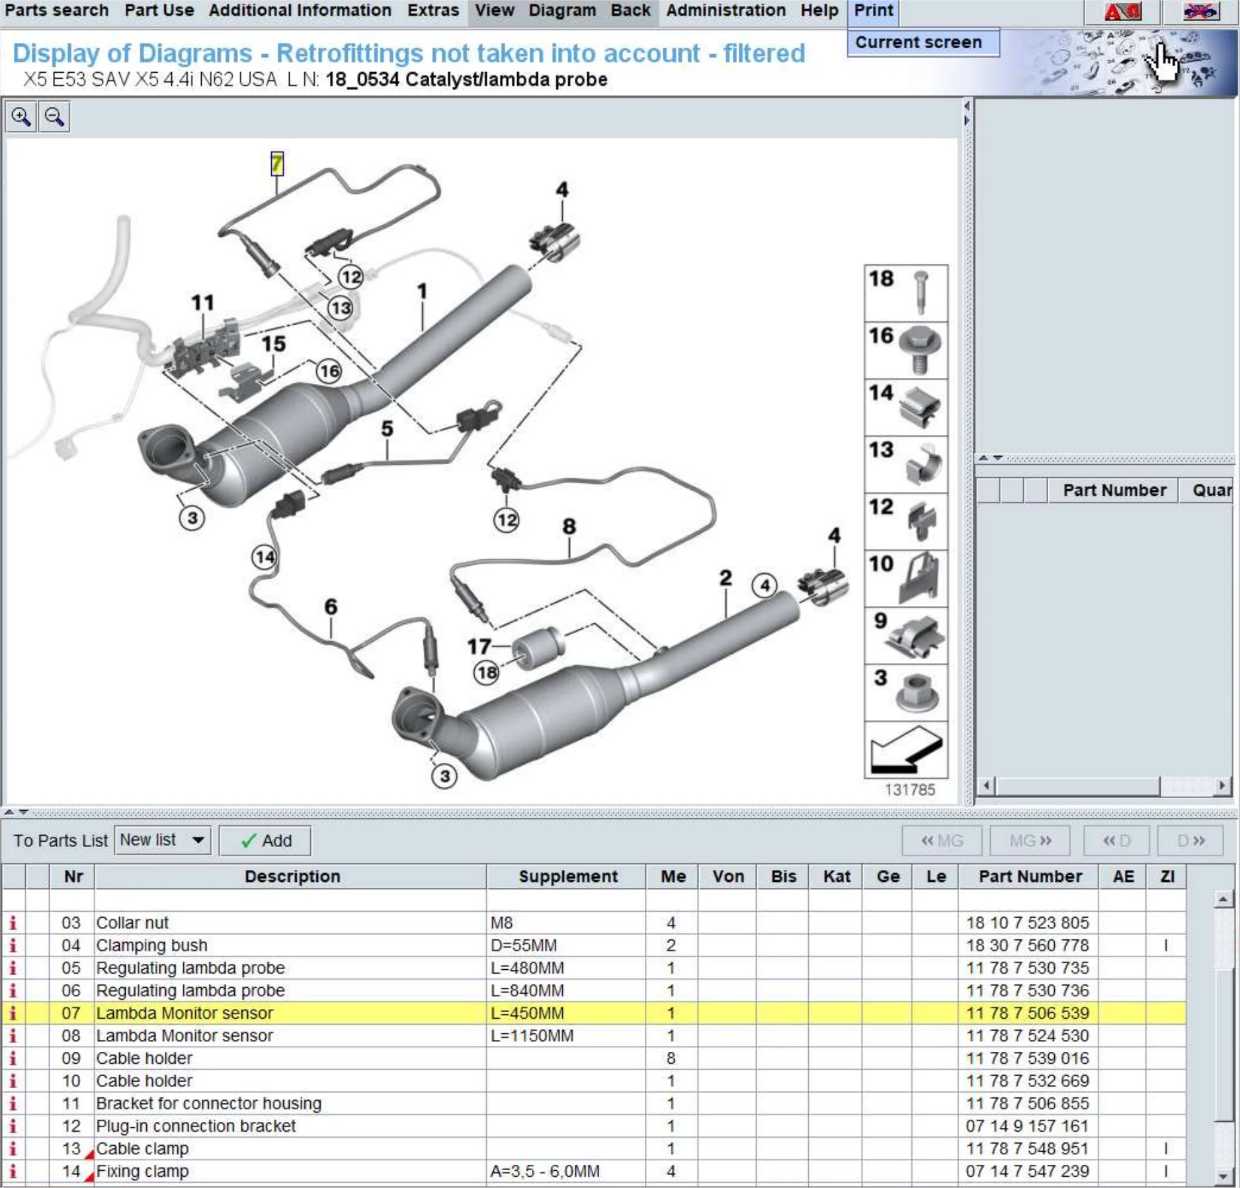Click info icon for row 10 Cable holder

(13, 1080)
